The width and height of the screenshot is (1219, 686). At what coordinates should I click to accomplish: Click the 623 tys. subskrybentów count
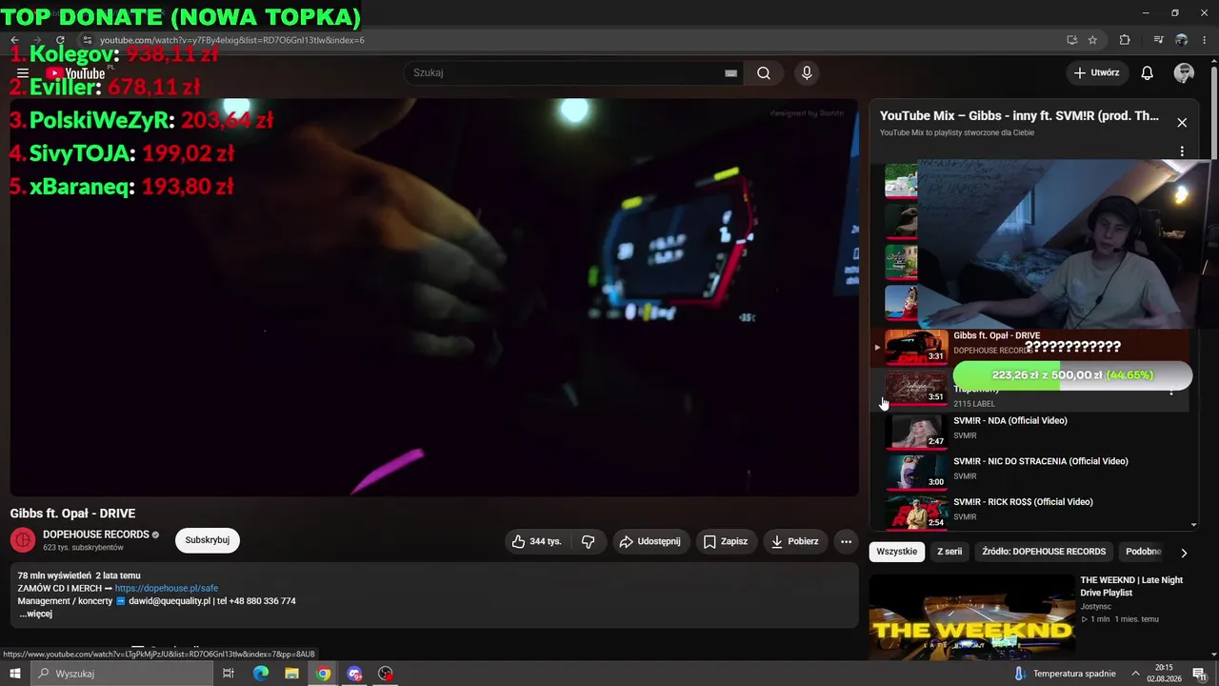point(83,548)
